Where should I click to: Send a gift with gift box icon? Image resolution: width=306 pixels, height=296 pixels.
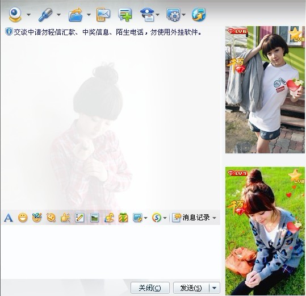coord(123,218)
